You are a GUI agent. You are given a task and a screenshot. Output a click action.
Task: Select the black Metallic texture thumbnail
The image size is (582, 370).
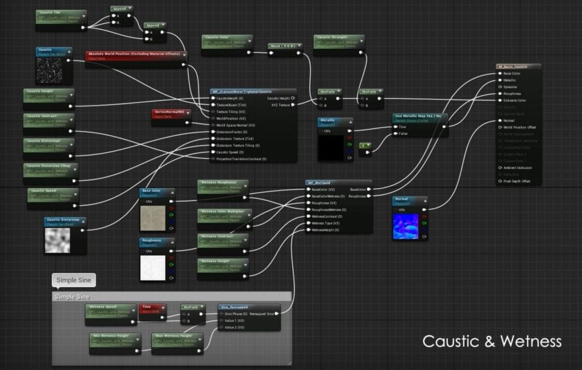point(331,148)
